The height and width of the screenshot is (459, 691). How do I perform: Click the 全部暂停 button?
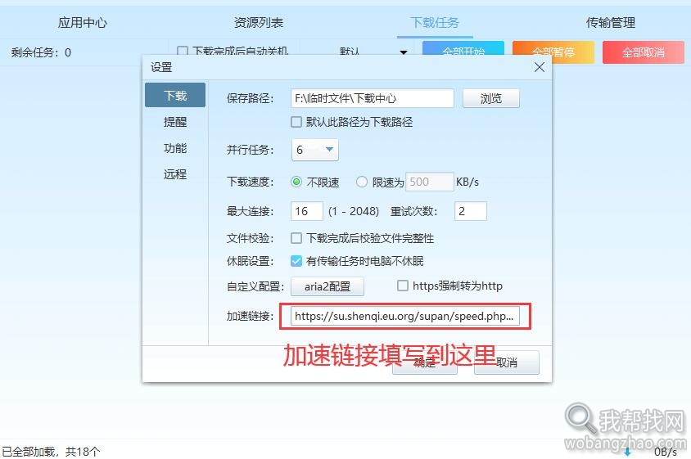pos(553,52)
